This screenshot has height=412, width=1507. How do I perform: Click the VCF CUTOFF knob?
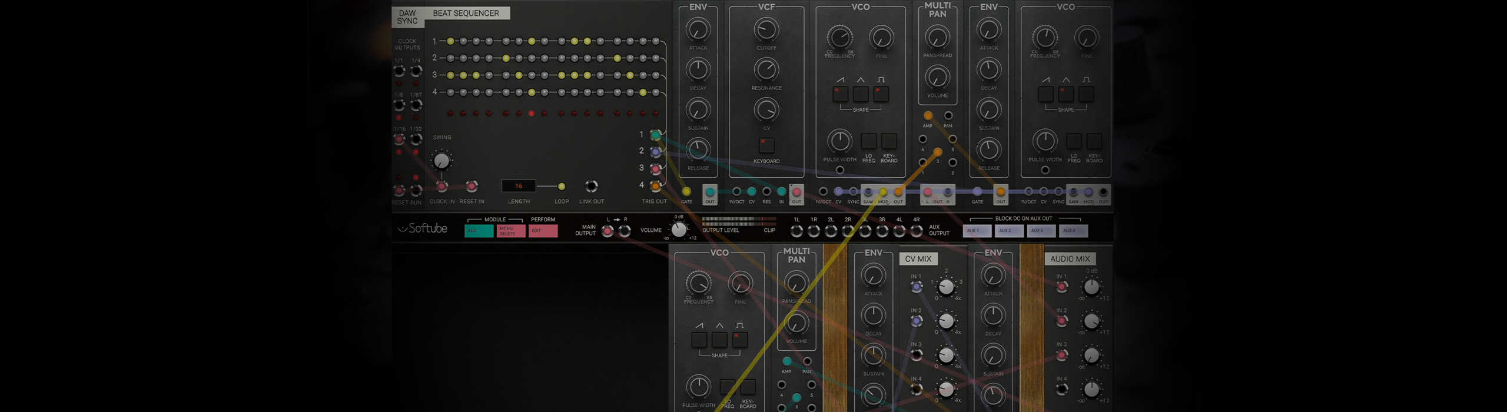[x=766, y=29]
